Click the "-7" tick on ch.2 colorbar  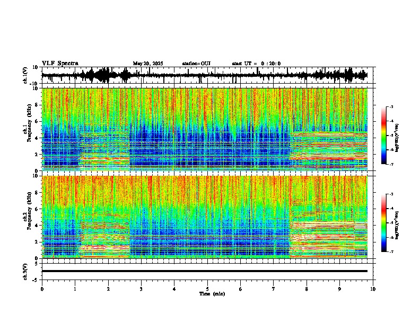click(391, 252)
